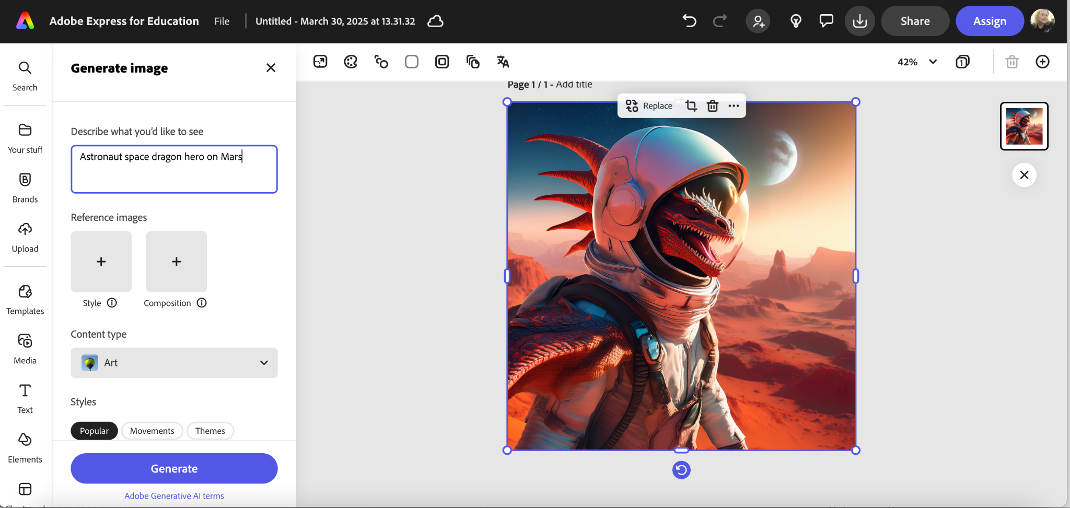The height and width of the screenshot is (508, 1070).
Task: Click the undo arrow in header
Action: (x=689, y=21)
